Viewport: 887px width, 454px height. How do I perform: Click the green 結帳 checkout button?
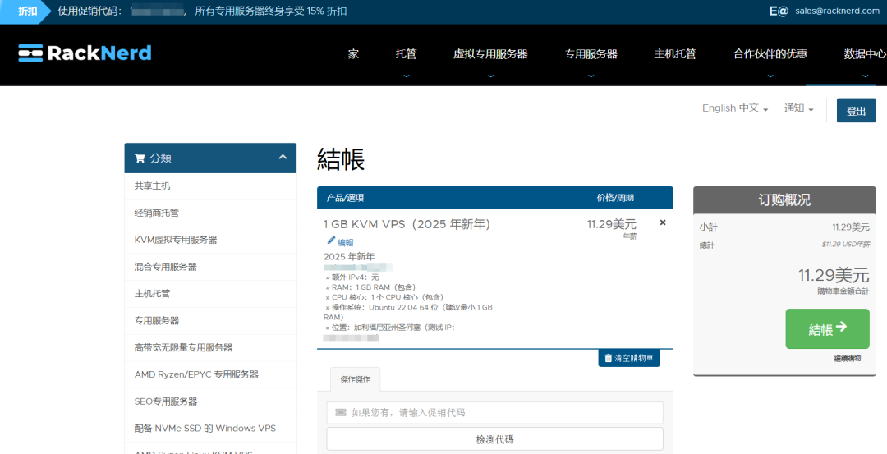tap(827, 328)
